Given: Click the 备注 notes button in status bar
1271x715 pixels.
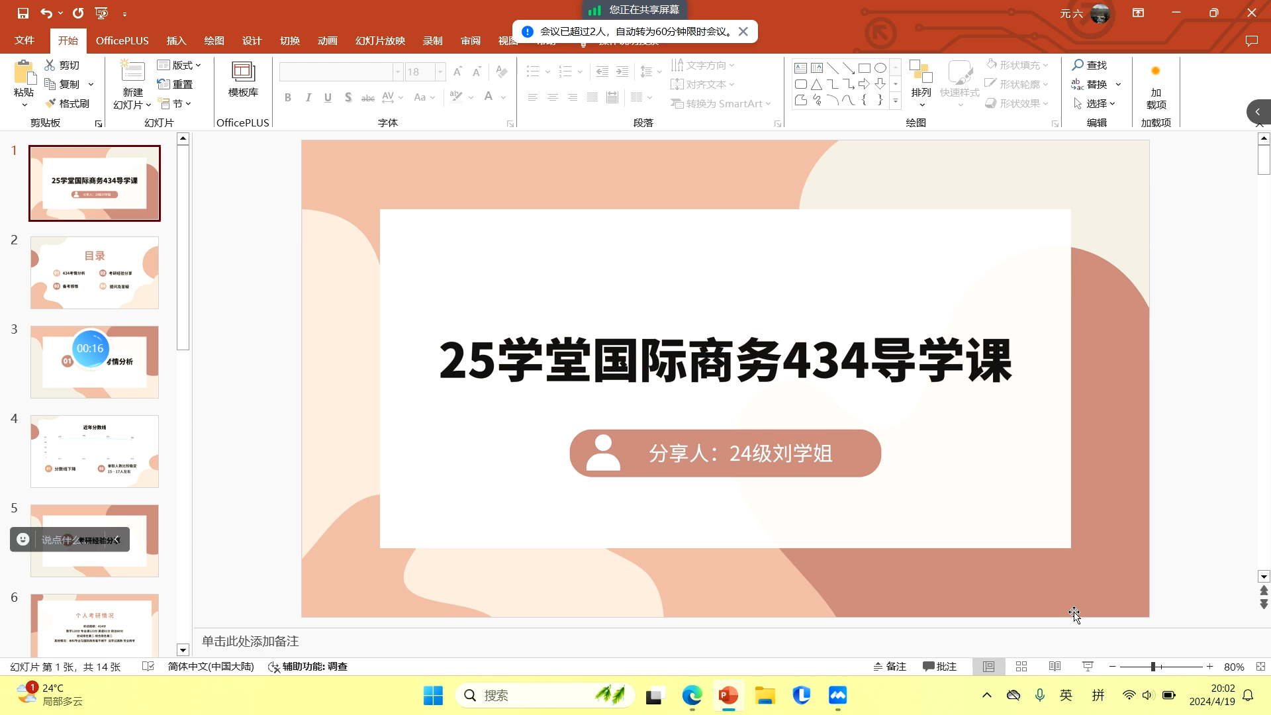Looking at the screenshot, I should [890, 667].
